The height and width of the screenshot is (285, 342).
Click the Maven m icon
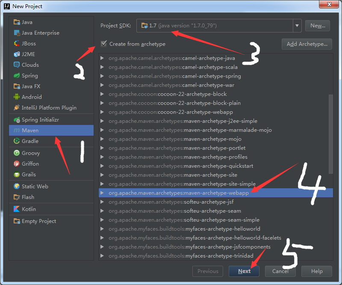click(17, 131)
